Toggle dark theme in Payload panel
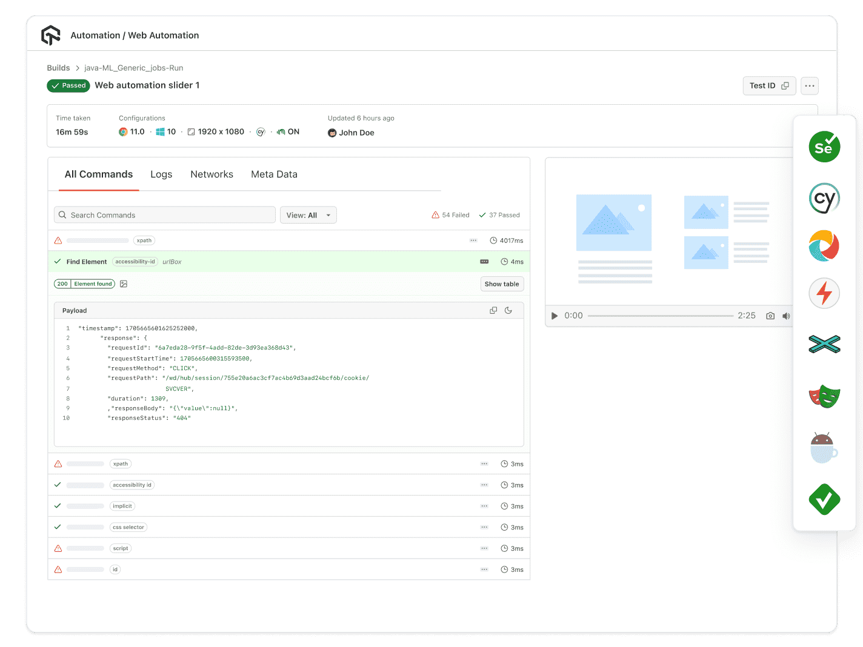863x647 pixels. pos(508,311)
